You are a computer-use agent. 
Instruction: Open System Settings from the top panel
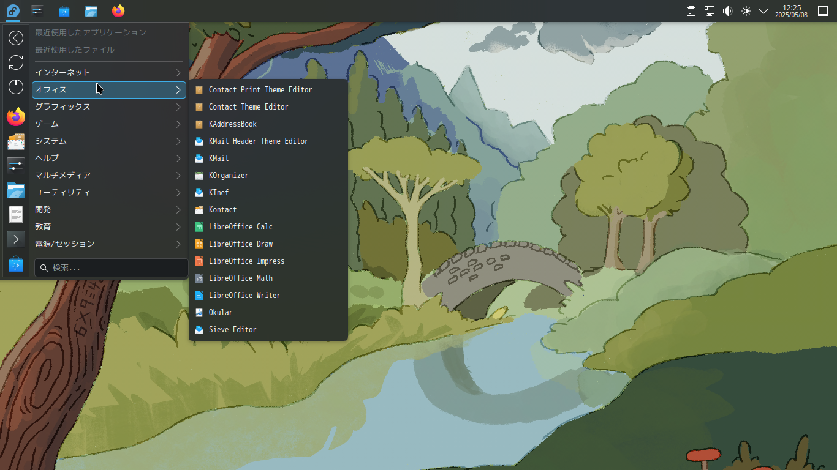(37, 11)
